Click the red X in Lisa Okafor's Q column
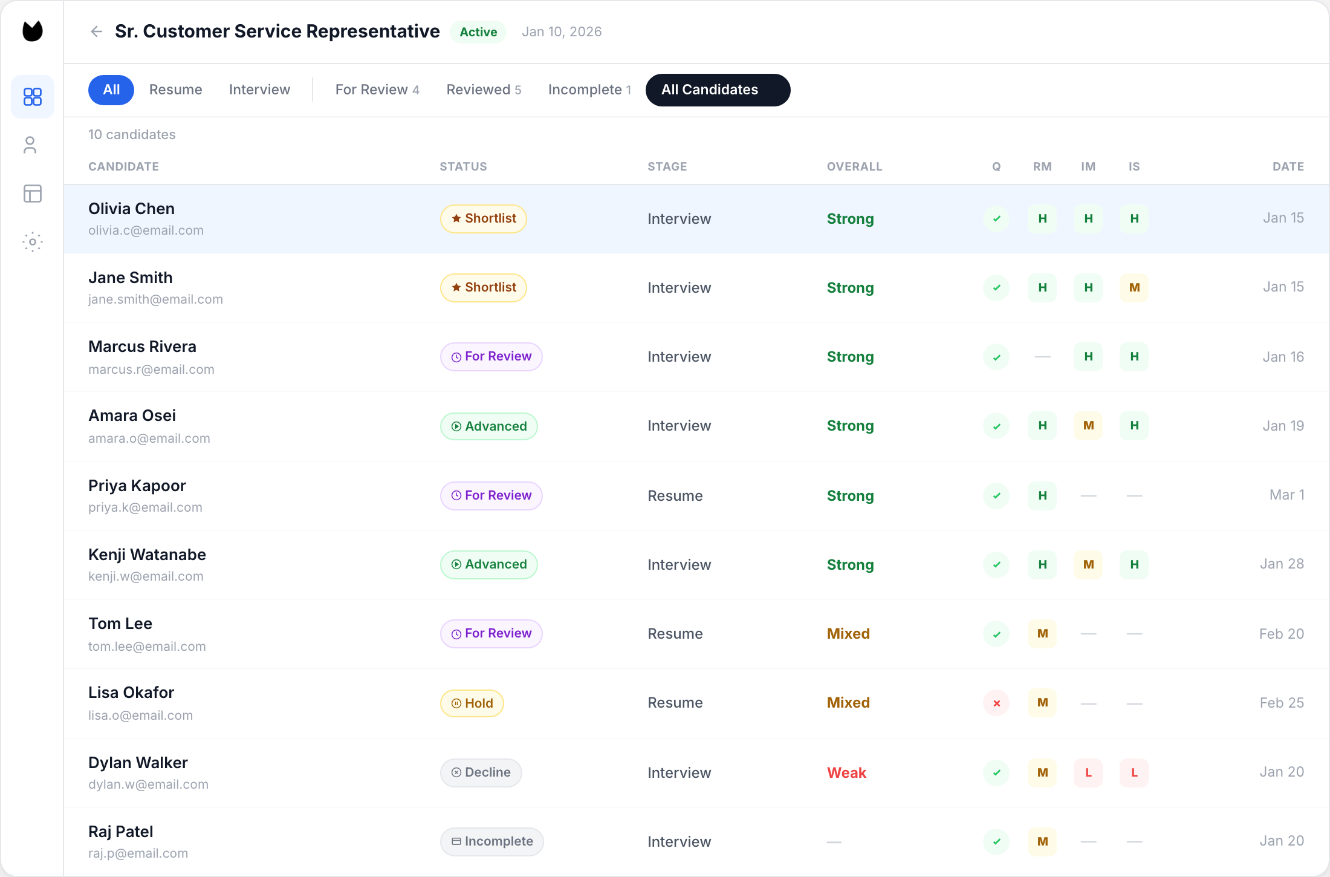Image resolution: width=1330 pixels, height=877 pixels. (x=996, y=703)
